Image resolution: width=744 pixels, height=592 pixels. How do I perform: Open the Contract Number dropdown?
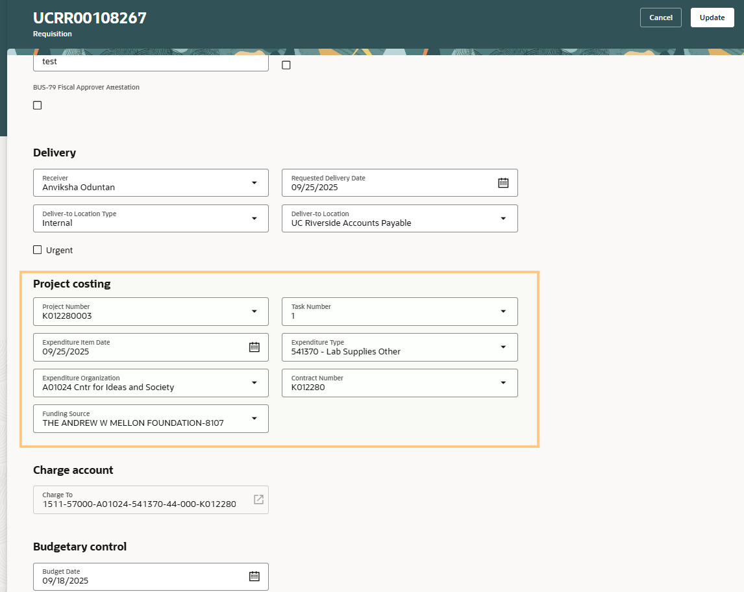tap(503, 383)
